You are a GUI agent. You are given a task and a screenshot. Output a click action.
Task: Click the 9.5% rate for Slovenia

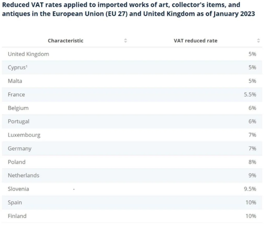click(250, 189)
